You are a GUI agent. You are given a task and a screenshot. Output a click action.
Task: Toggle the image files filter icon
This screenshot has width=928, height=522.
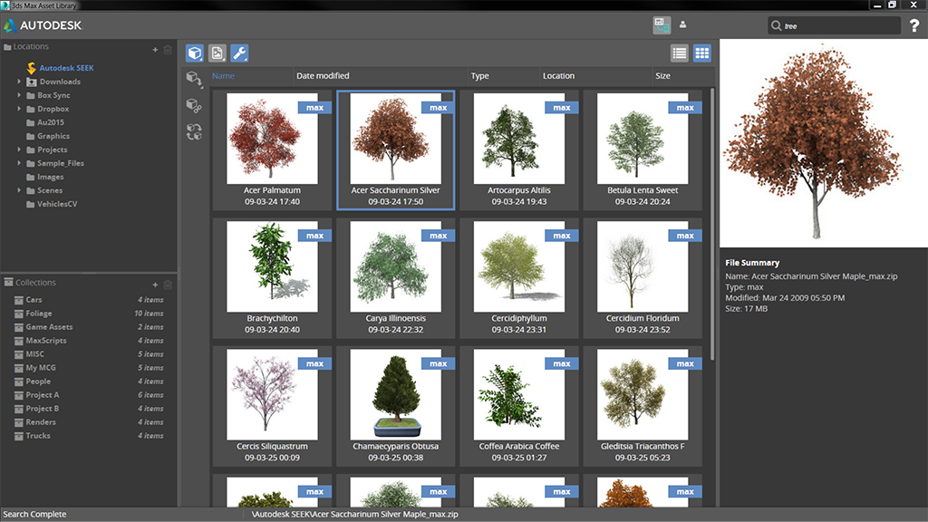coord(217,53)
